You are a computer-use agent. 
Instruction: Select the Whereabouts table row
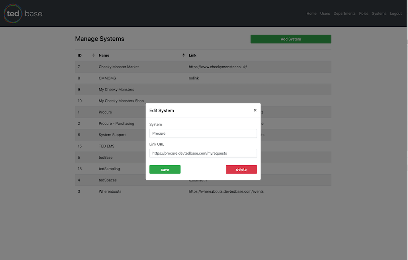coord(110,191)
